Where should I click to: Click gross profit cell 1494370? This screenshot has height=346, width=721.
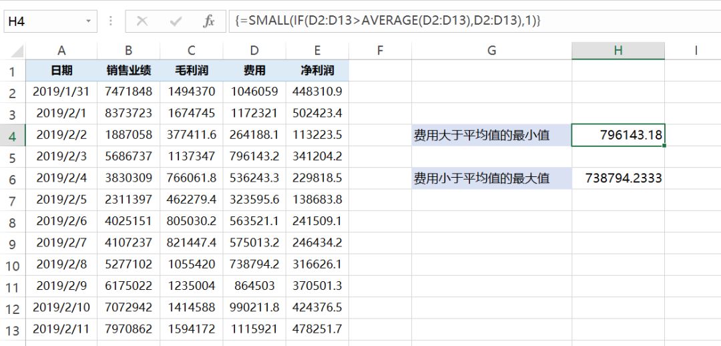click(x=192, y=92)
